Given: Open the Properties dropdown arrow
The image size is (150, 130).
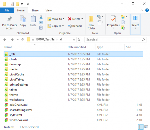Looking at the screenshot, I should click(x=113, y=28).
